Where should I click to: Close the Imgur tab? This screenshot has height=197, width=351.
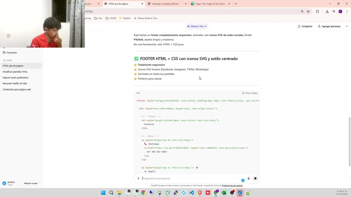229,4
